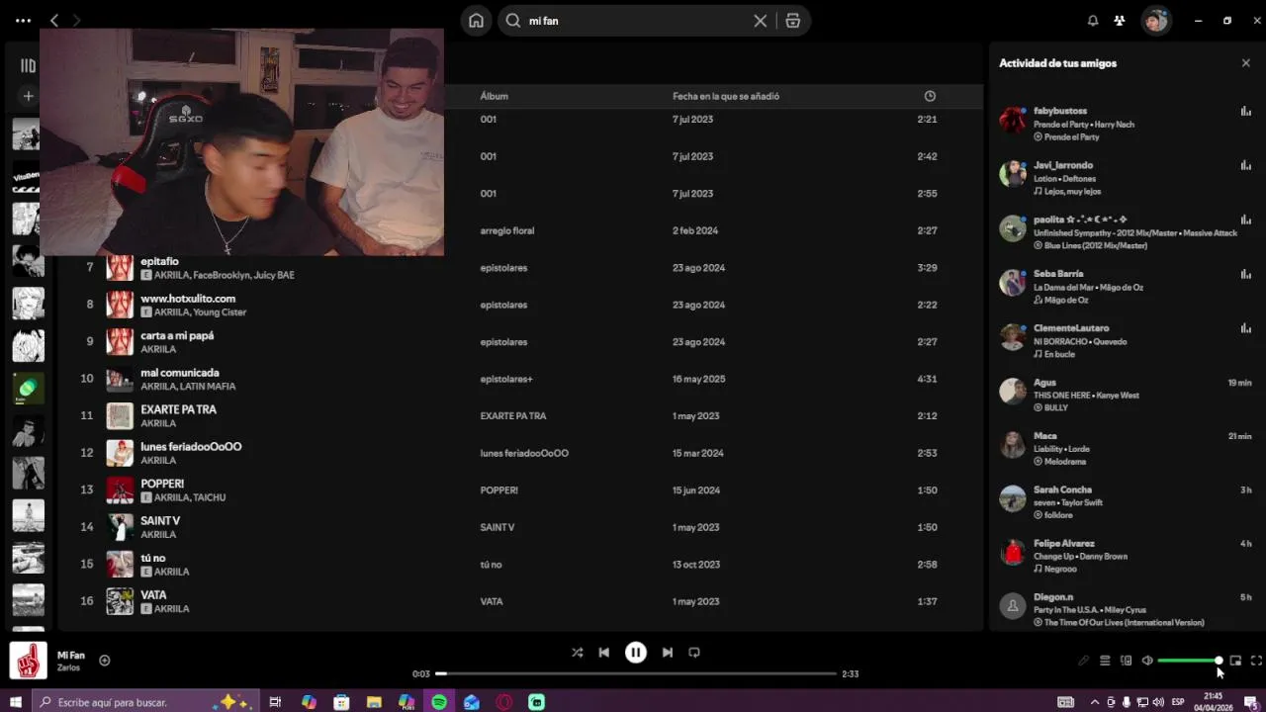The image size is (1266, 712).
Task: Open the miniplayer
Action: pyautogui.click(x=1235, y=661)
